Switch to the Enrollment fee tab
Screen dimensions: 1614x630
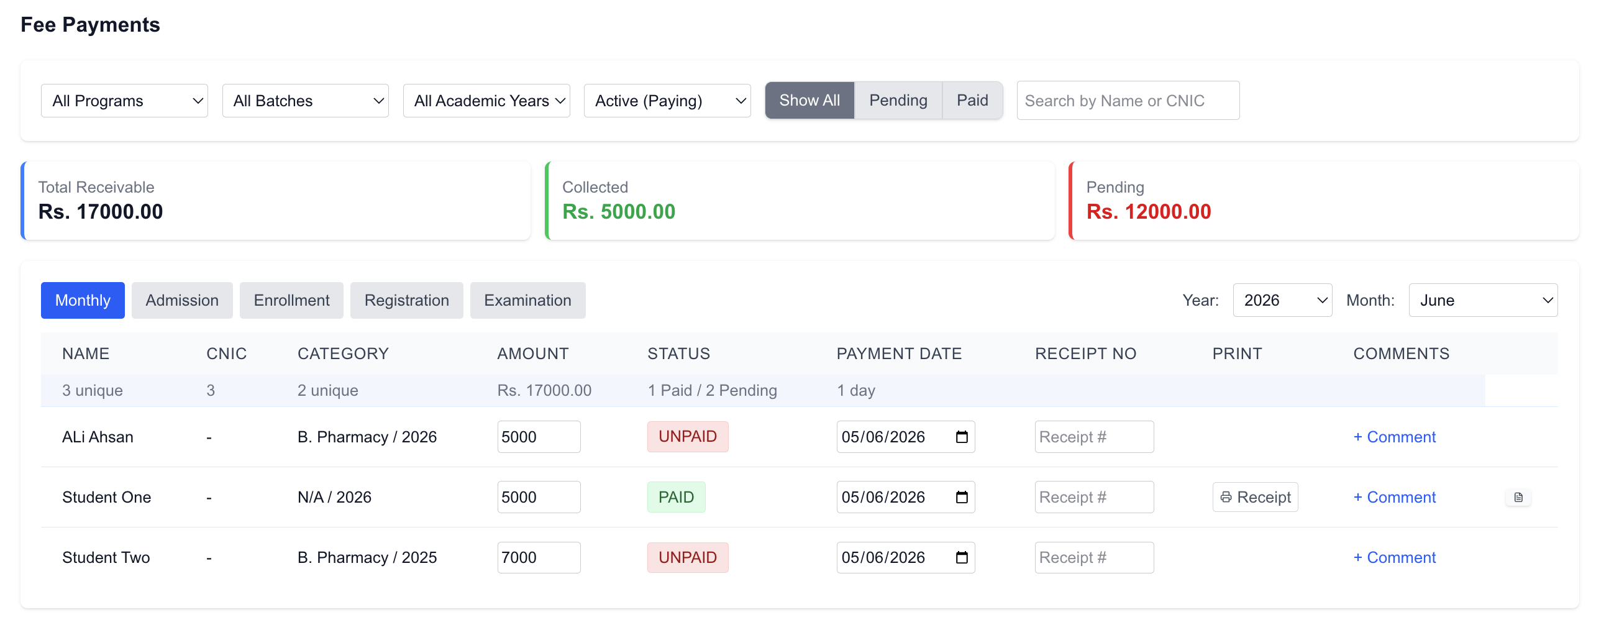[x=291, y=300]
